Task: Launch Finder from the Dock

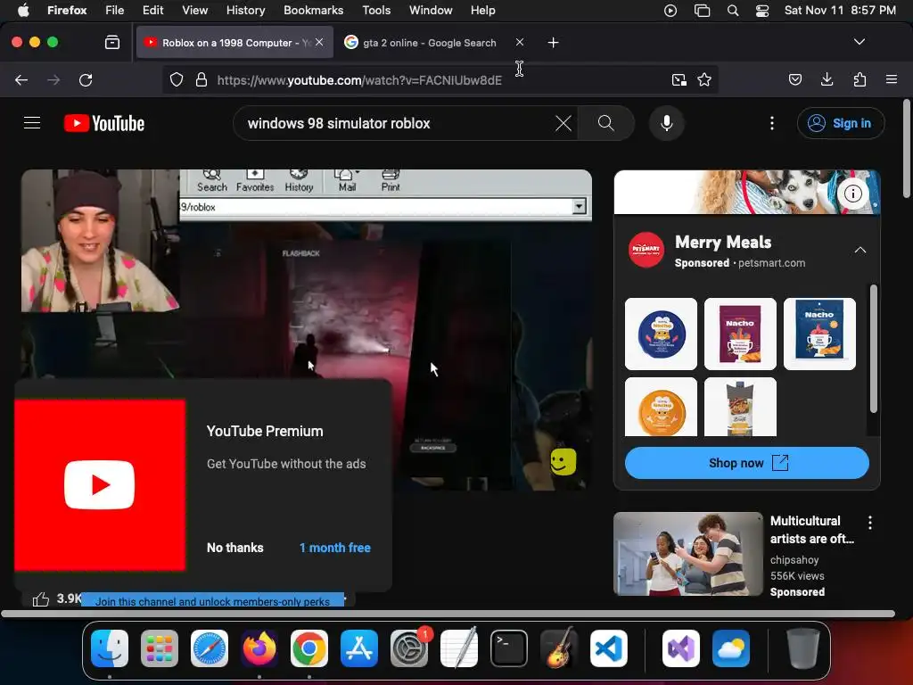Action: tap(110, 648)
